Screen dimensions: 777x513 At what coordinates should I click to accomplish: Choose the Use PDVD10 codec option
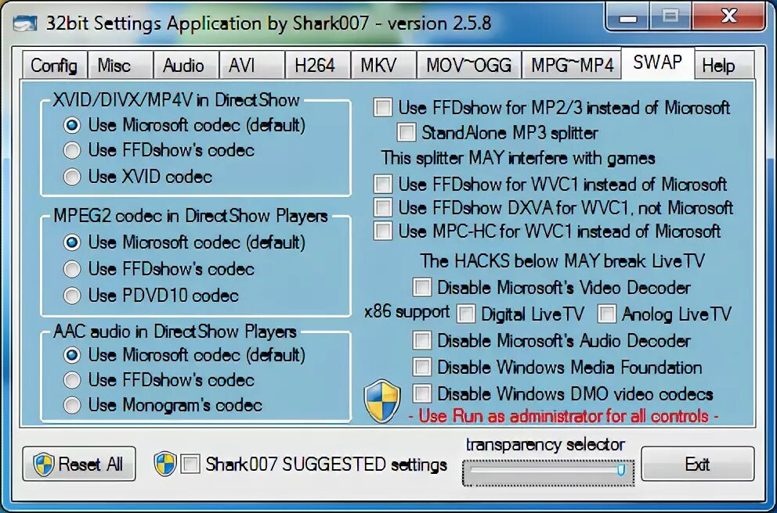click(151, 296)
